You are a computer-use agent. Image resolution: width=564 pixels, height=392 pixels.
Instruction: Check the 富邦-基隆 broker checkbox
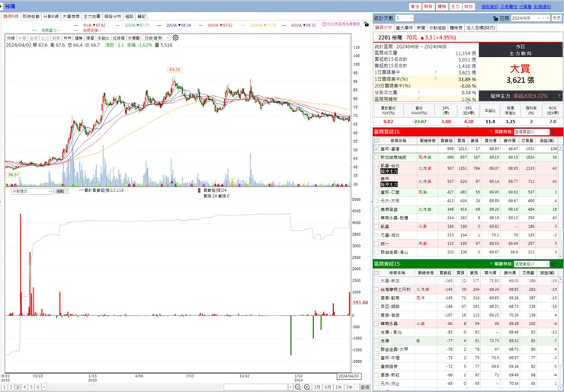[377, 148]
